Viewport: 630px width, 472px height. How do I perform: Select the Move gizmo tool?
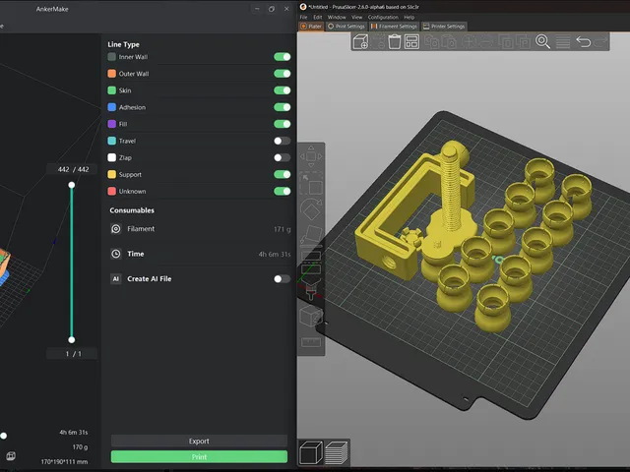[x=311, y=156]
